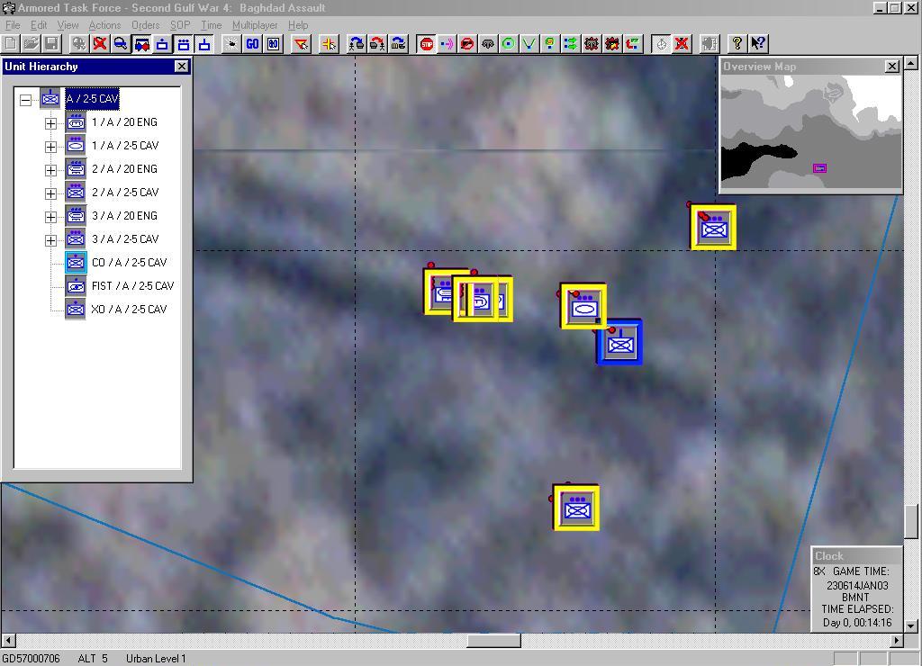This screenshot has height=666, width=922.
Task: Collapse the A / 2-5 CAV tree node
Action: point(26,99)
